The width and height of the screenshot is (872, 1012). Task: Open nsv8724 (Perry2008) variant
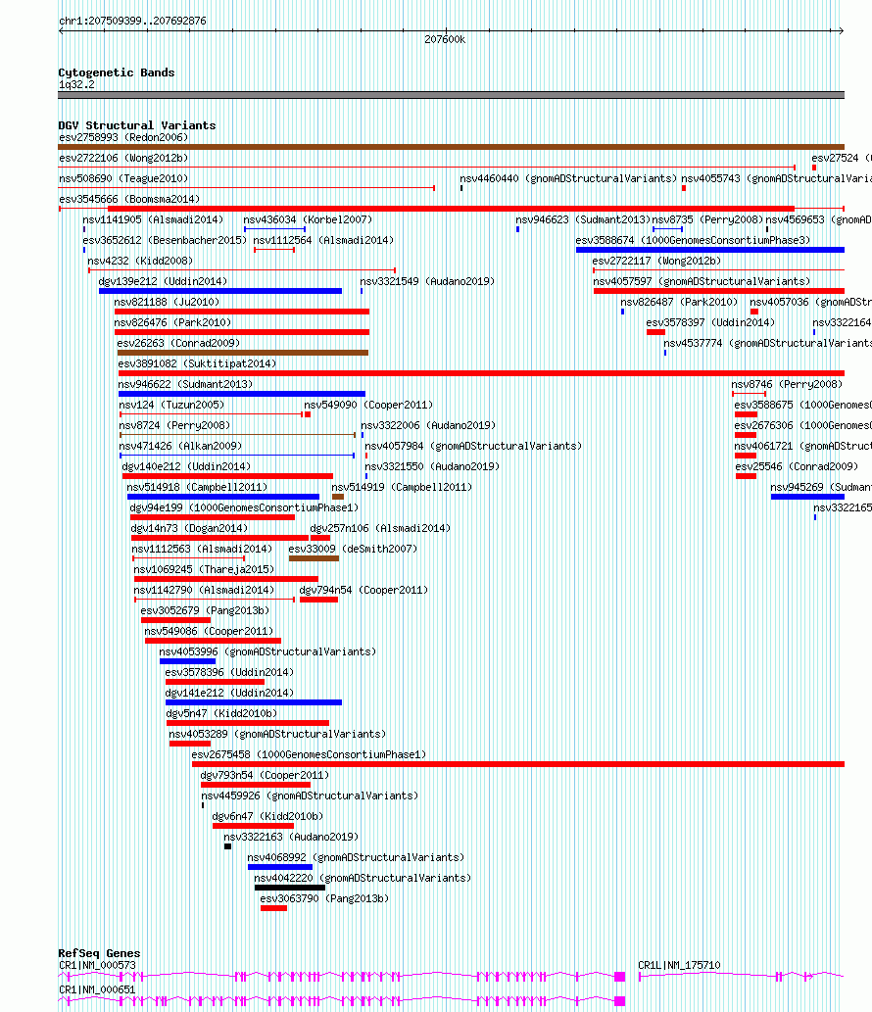click(174, 426)
